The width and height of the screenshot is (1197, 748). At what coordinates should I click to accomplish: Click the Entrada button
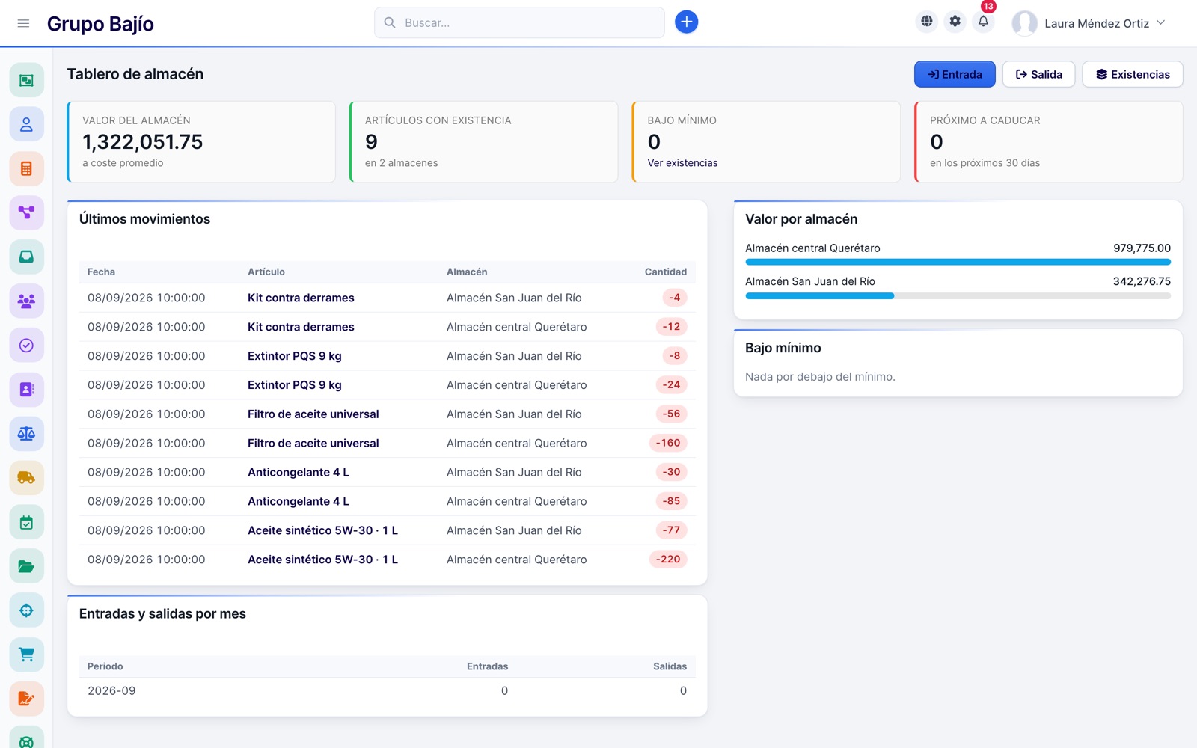point(955,74)
